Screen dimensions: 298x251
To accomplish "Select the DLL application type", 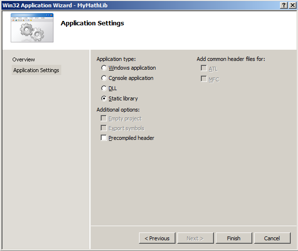I will coord(104,88).
